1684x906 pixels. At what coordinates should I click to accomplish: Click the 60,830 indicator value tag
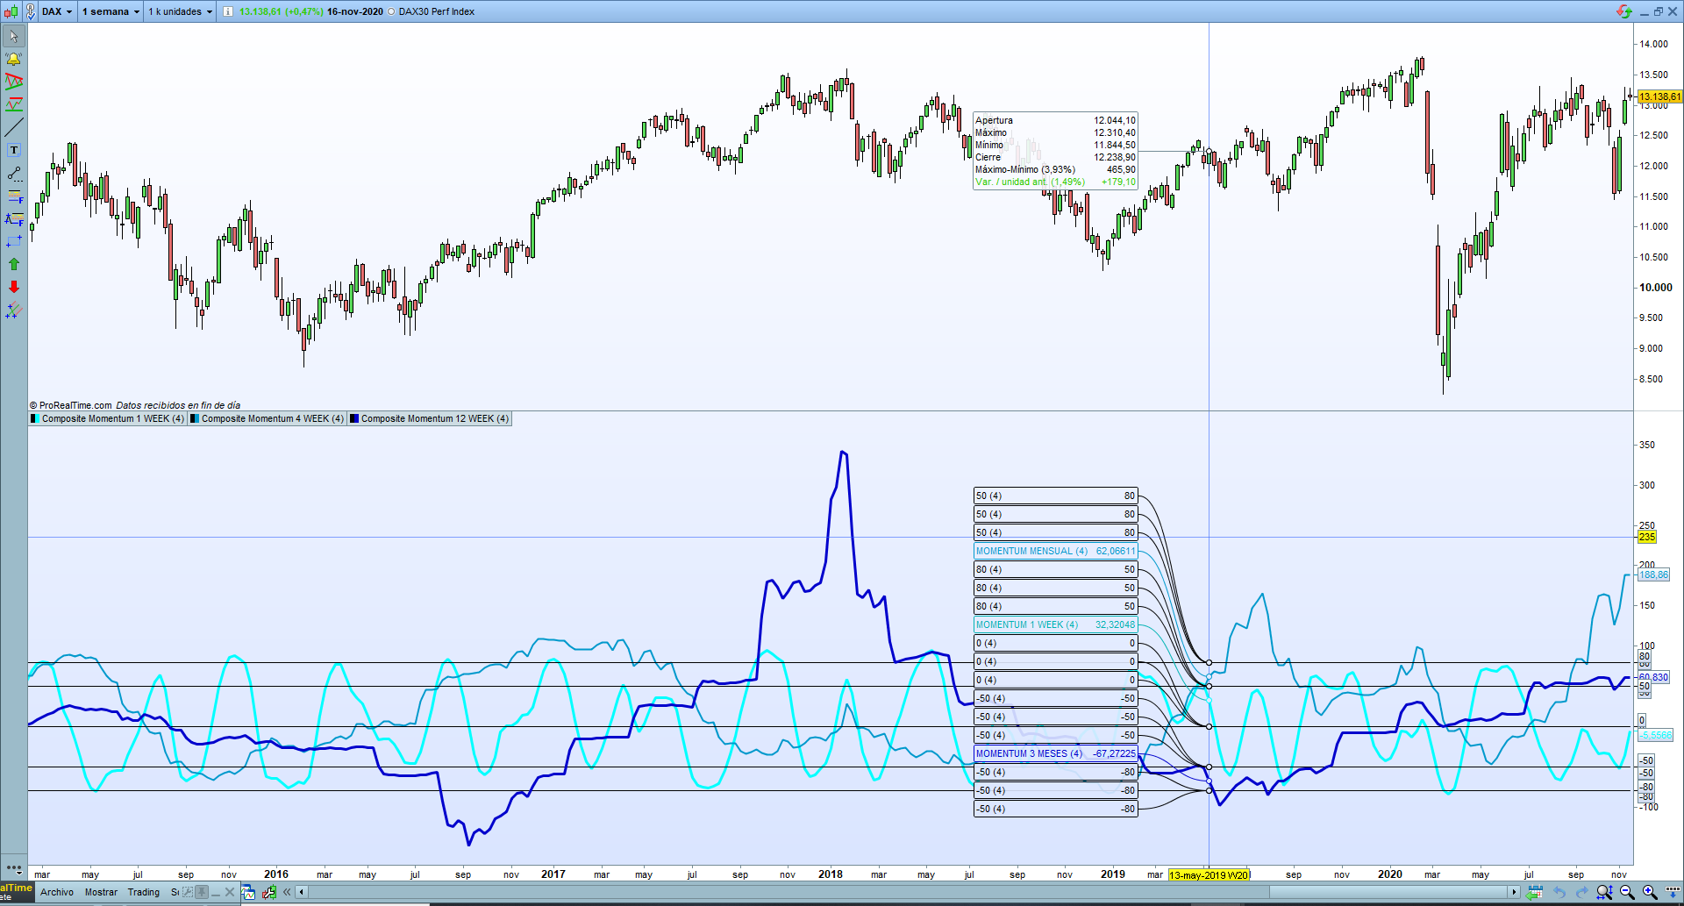click(1653, 677)
